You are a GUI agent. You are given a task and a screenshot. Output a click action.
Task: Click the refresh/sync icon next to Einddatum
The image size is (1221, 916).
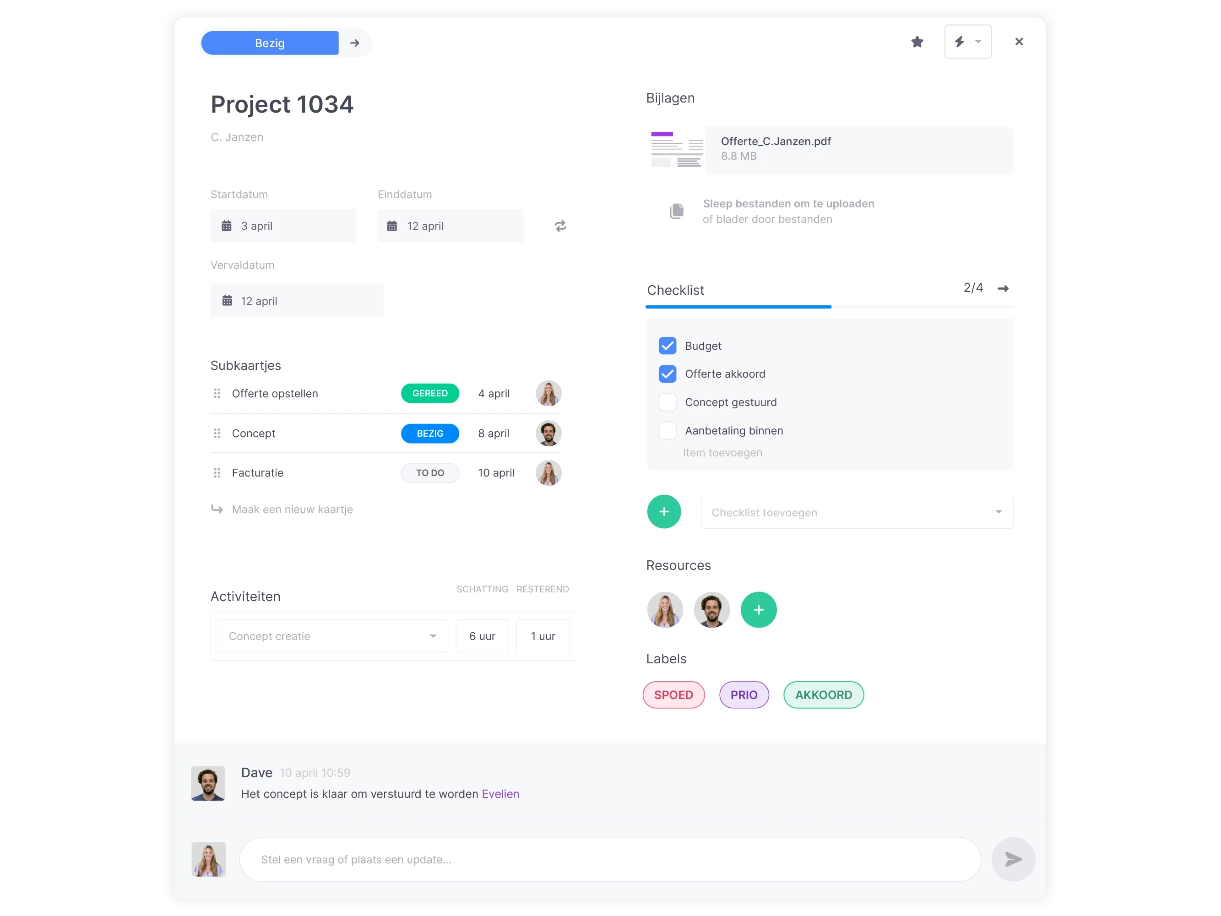pyautogui.click(x=560, y=225)
